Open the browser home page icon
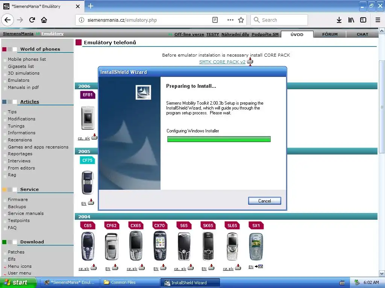This screenshot has width=385, height=288. (44, 20)
